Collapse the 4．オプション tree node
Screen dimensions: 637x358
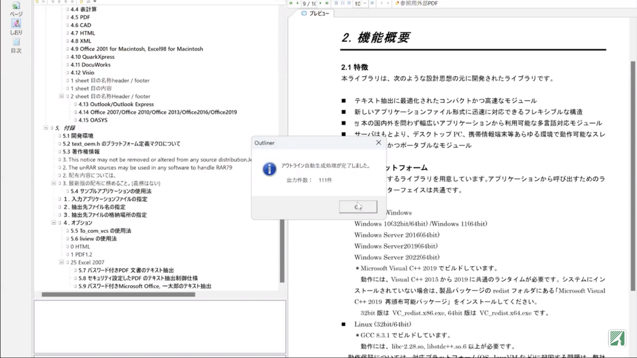tap(54, 223)
